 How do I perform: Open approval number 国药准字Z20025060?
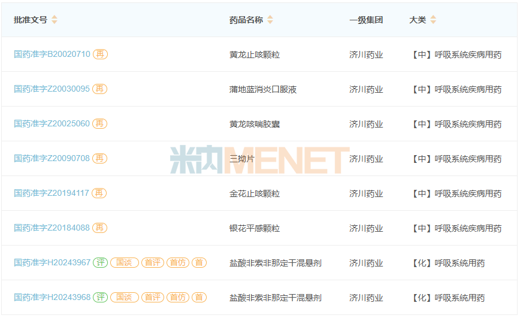click(52, 124)
